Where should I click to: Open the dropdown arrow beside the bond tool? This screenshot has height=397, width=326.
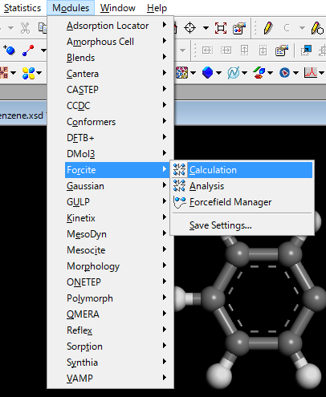pyautogui.click(x=43, y=50)
